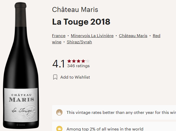Open the Minervois La Livinière region link

(x=92, y=36)
